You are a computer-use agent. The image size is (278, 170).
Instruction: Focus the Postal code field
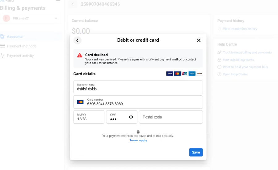[171, 117]
